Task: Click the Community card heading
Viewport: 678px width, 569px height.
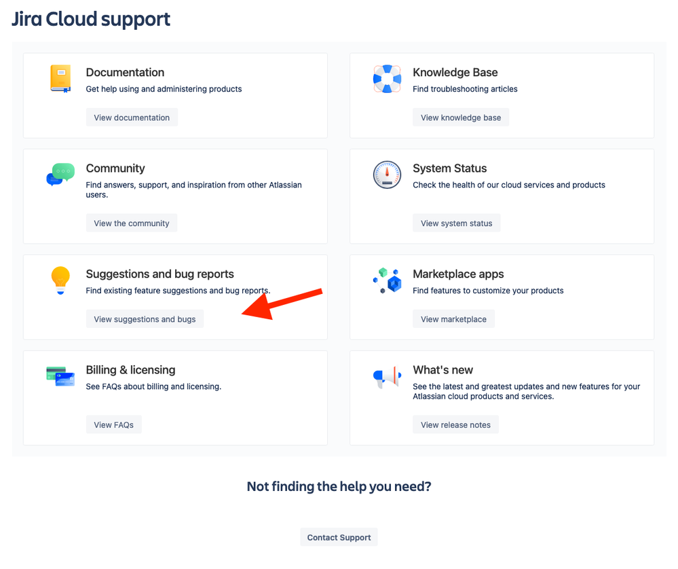Action: (x=115, y=168)
